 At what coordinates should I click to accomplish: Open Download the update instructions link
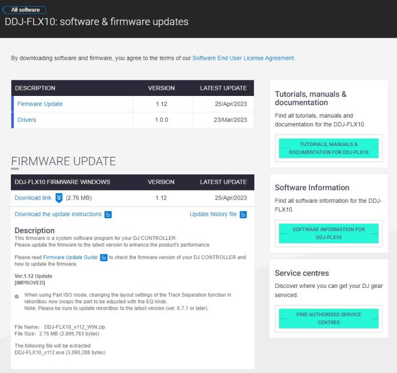pyautogui.click(x=58, y=214)
